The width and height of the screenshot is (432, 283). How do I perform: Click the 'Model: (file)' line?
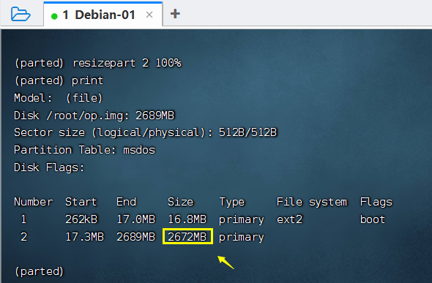point(58,98)
